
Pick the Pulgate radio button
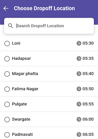click(x=7, y=104)
